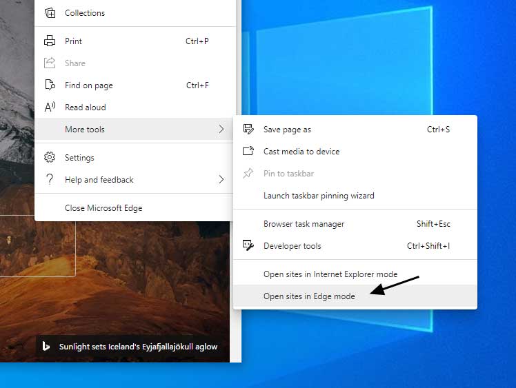
Task: Expand the More tools submenu arrow
Action: [221, 129]
